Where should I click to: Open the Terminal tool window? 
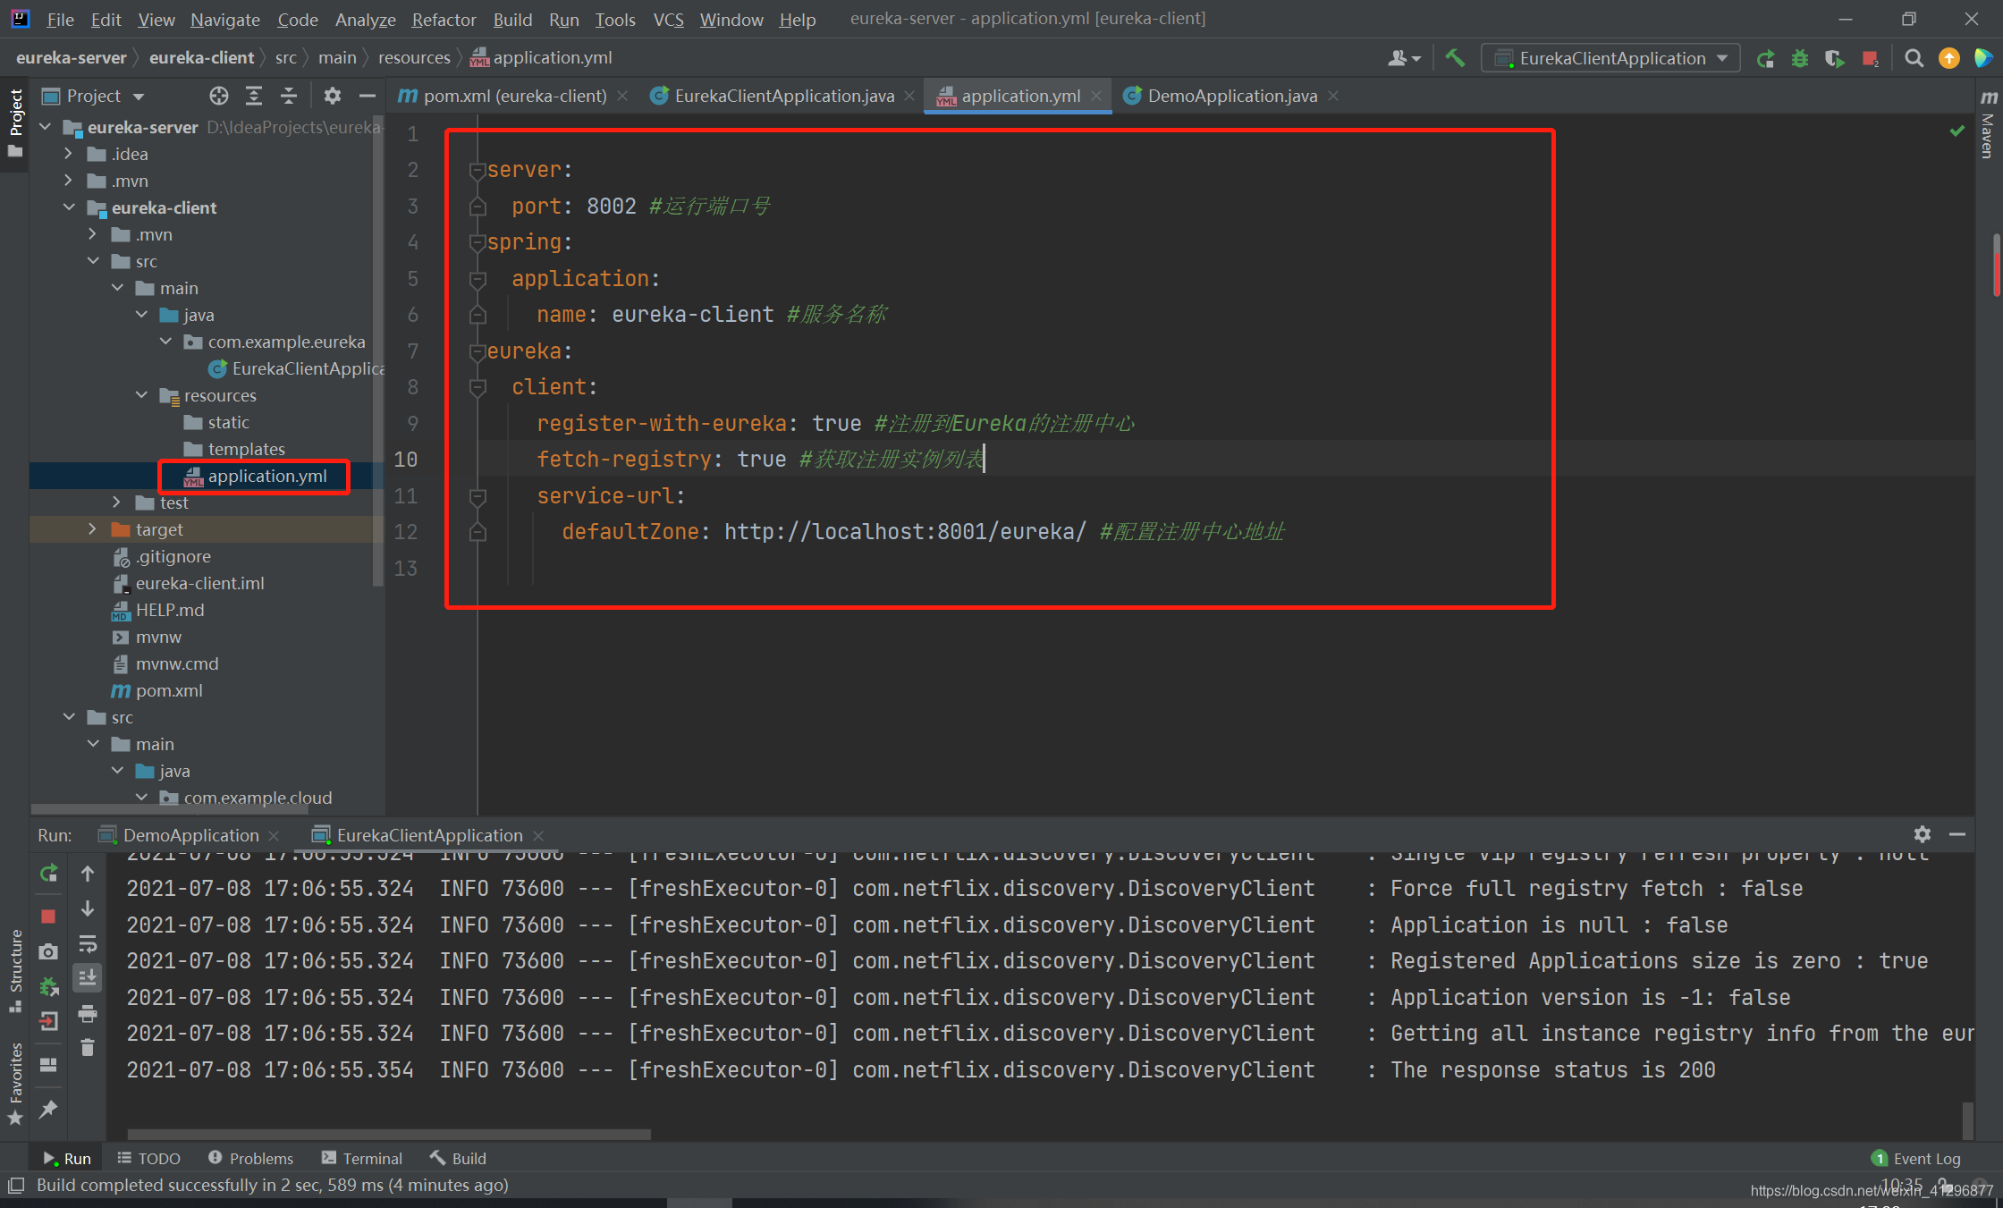click(362, 1158)
